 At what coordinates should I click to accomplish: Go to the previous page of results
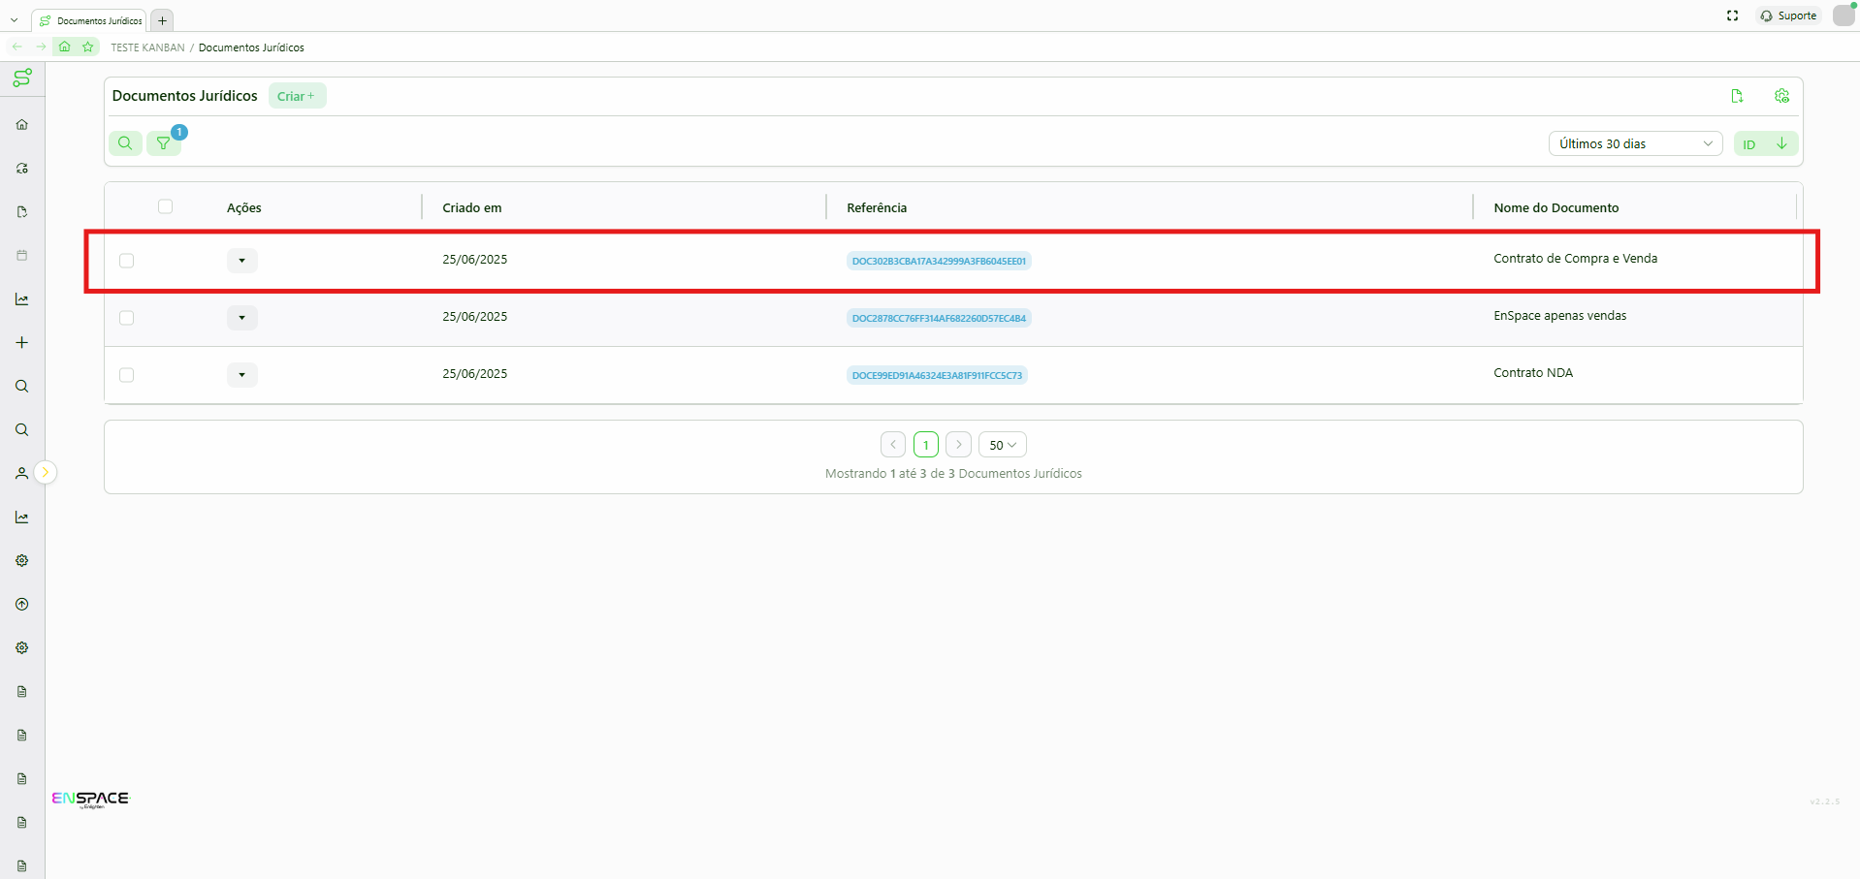click(893, 445)
